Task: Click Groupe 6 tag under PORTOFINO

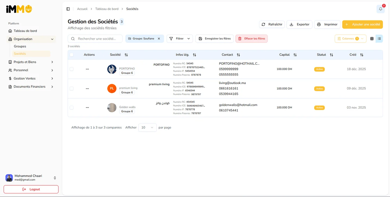Action: 127,73
